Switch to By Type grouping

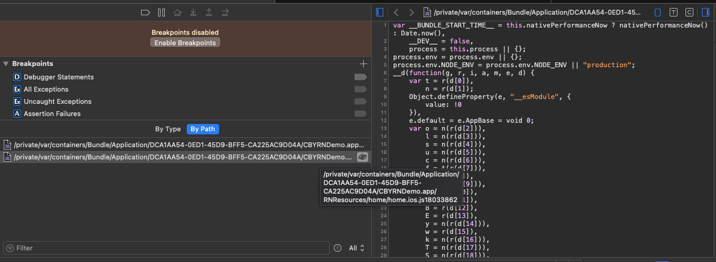[168, 129]
